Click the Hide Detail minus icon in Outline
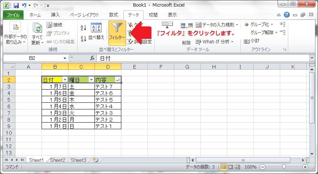Screen dimensions: 318x174 [x=282, y=32]
